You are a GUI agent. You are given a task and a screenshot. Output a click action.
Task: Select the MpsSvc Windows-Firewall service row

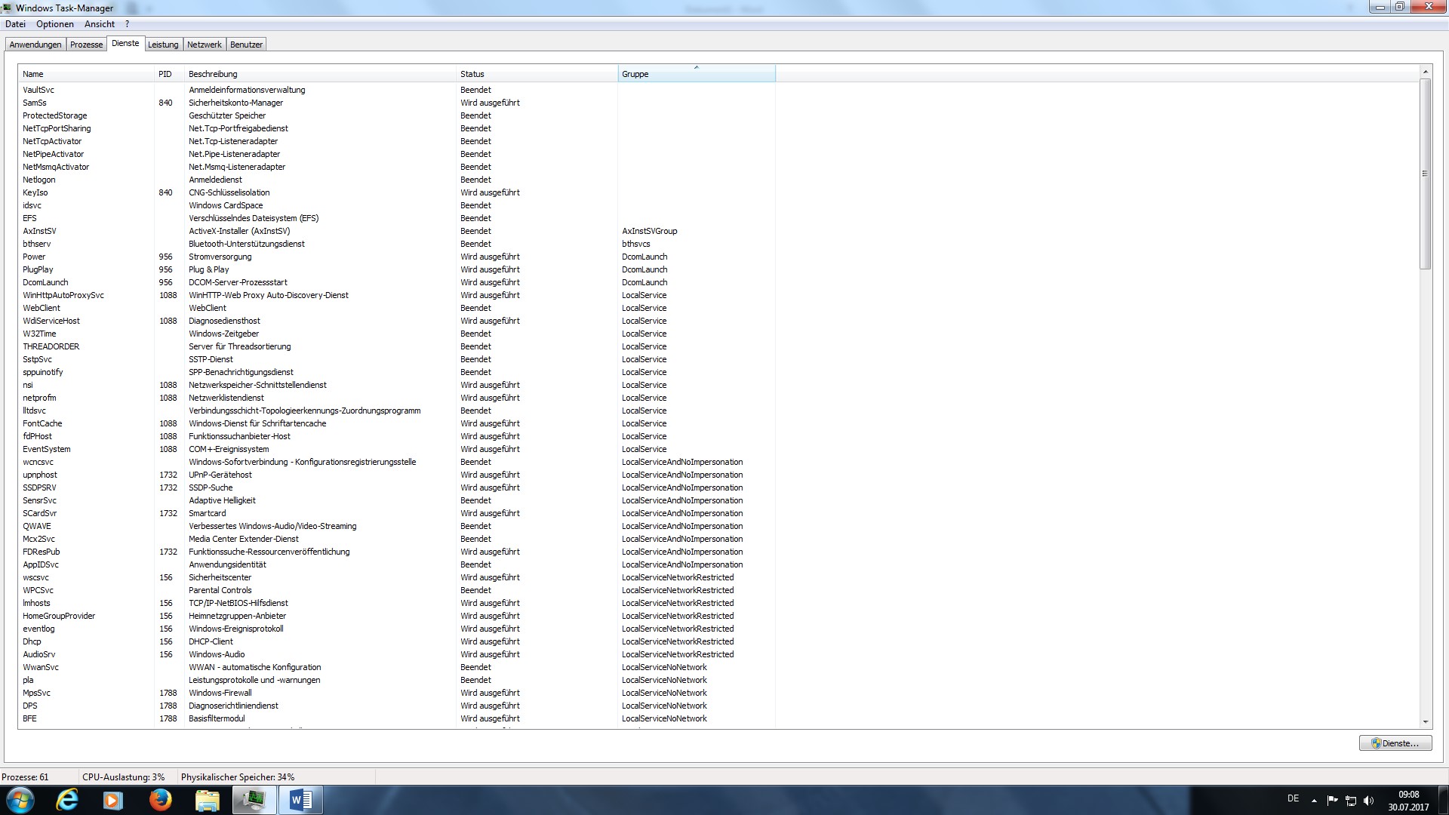click(x=220, y=693)
